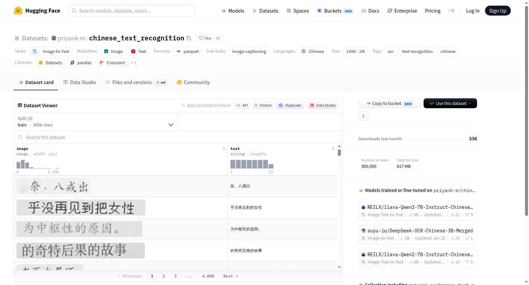The width and height of the screenshot is (529, 285).
Task: Open the Models menu item
Action: click(233, 11)
